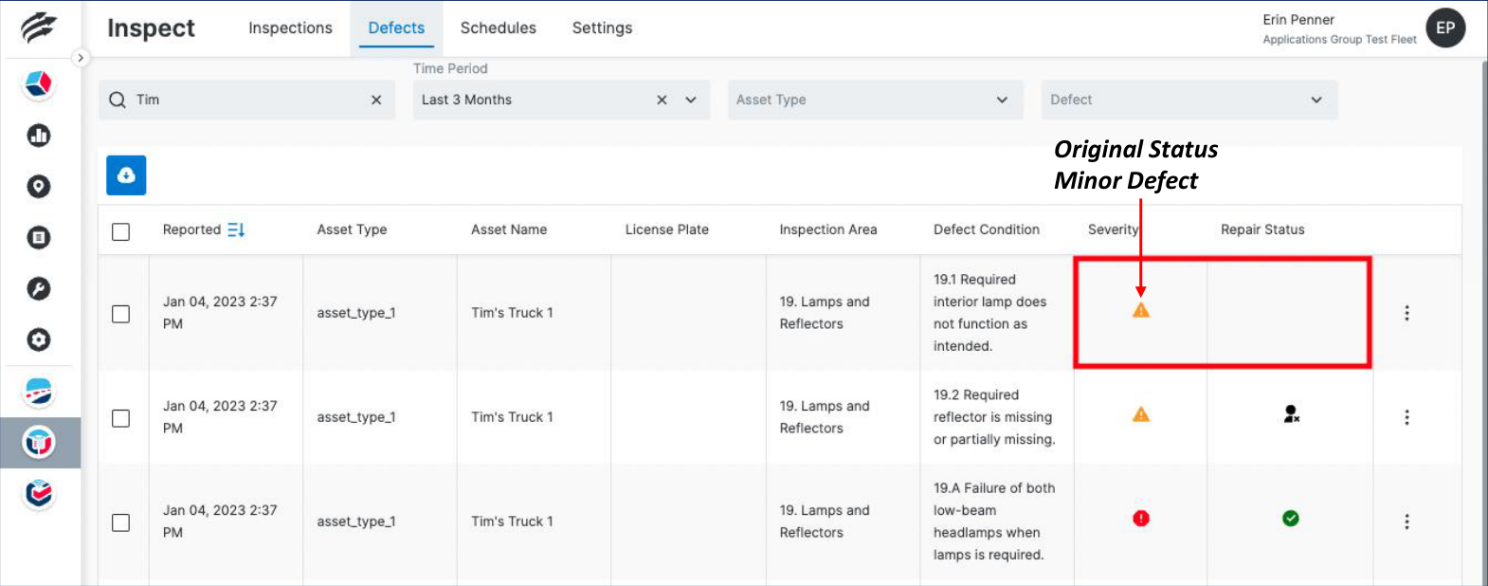
Task: Switch to the Inspections tab
Action: click(x=290, y=28)
